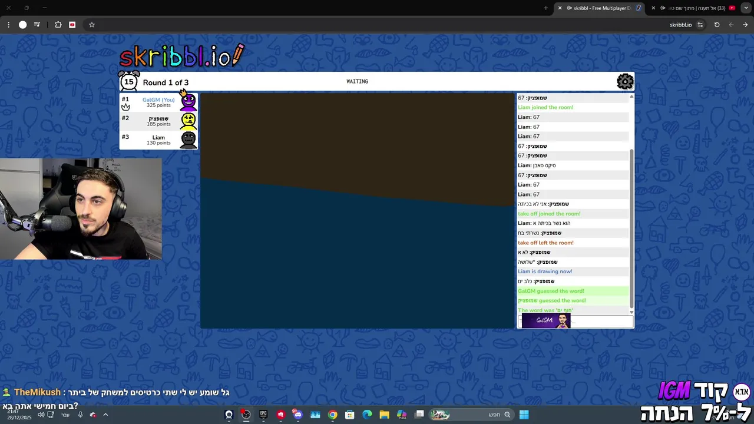
Task: Open Windows Start menu
Action: pyautogui.click(x=524, y=415)
